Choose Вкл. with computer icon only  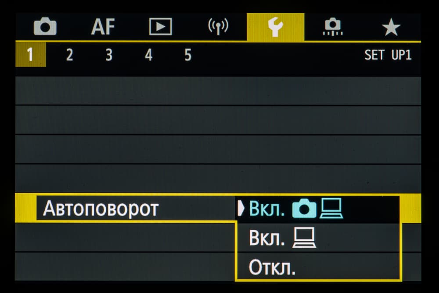[282, 239]
